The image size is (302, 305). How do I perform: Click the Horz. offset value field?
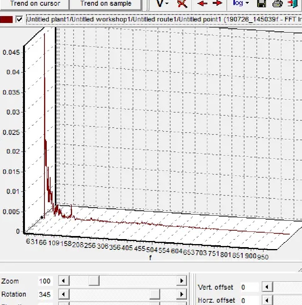click(249, 300)
